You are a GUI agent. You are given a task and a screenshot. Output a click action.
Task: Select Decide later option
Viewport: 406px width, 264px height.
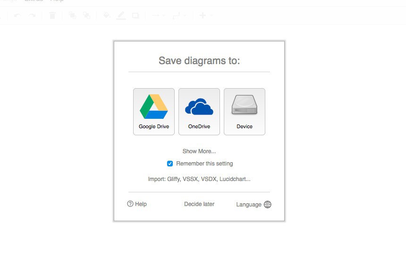pos(199,204)
